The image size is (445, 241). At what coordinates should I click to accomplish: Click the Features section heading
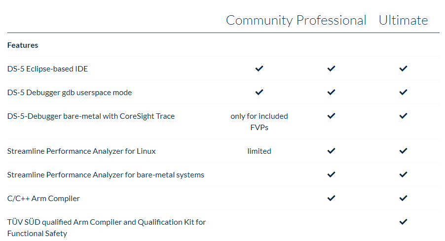[x=23, y=45]
